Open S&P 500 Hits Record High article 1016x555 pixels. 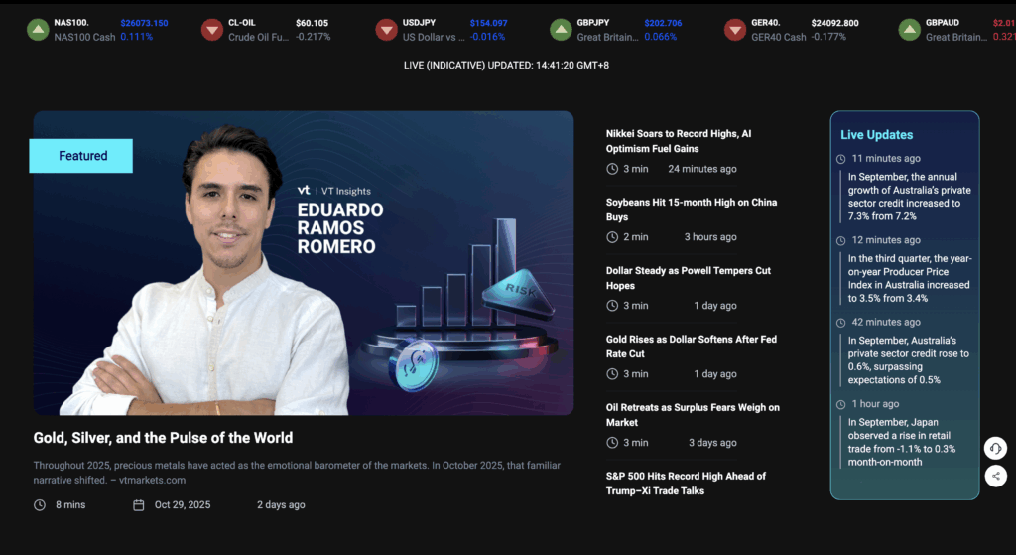(686, 484)
